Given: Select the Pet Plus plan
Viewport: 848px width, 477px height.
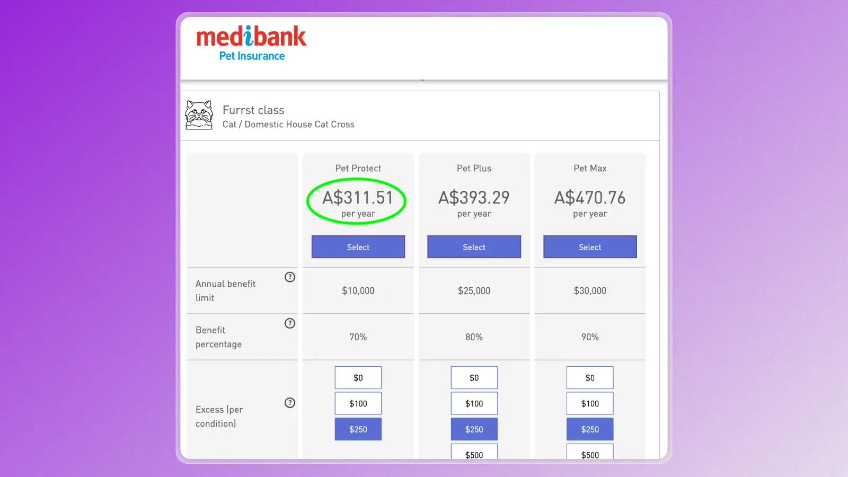Looking at the screenshot, I should coord(474,246).
